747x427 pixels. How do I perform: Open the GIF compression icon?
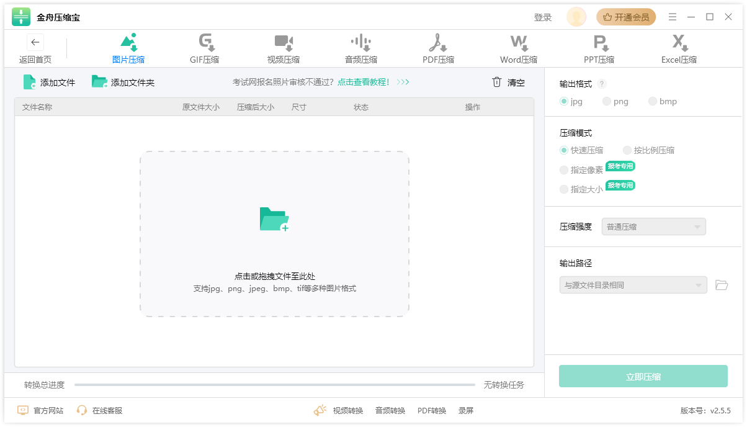[x=205, y=43]
